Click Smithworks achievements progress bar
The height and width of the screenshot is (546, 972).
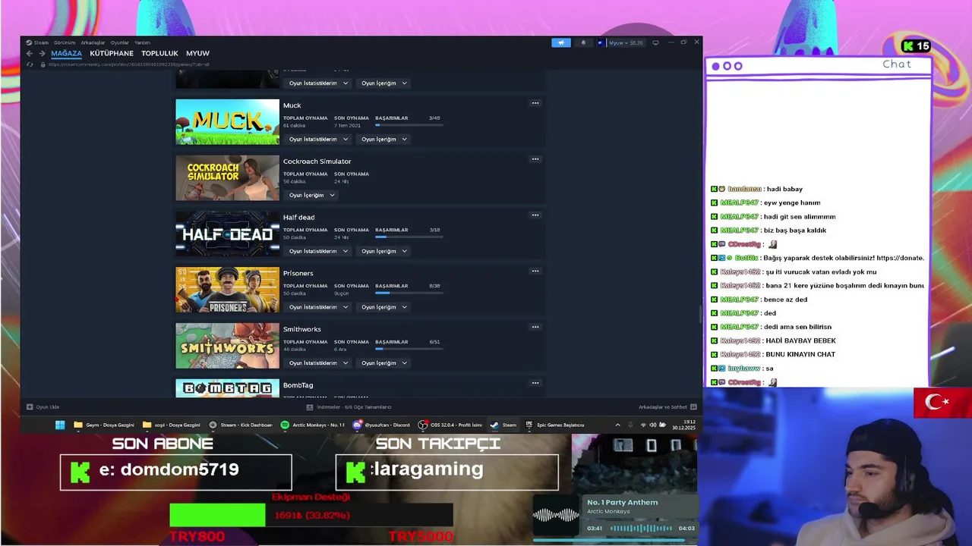tap(409, 349)
